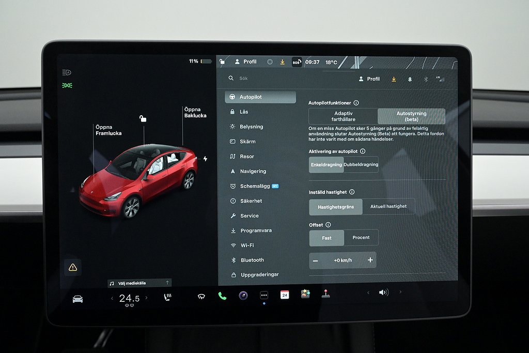This screenshot has height=353, width=529.
Task: Set speed to Aktuell hastighet
Action: coord(388,206)
